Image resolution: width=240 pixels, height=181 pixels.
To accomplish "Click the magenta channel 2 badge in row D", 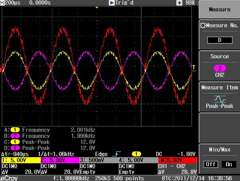I will 15,148.
